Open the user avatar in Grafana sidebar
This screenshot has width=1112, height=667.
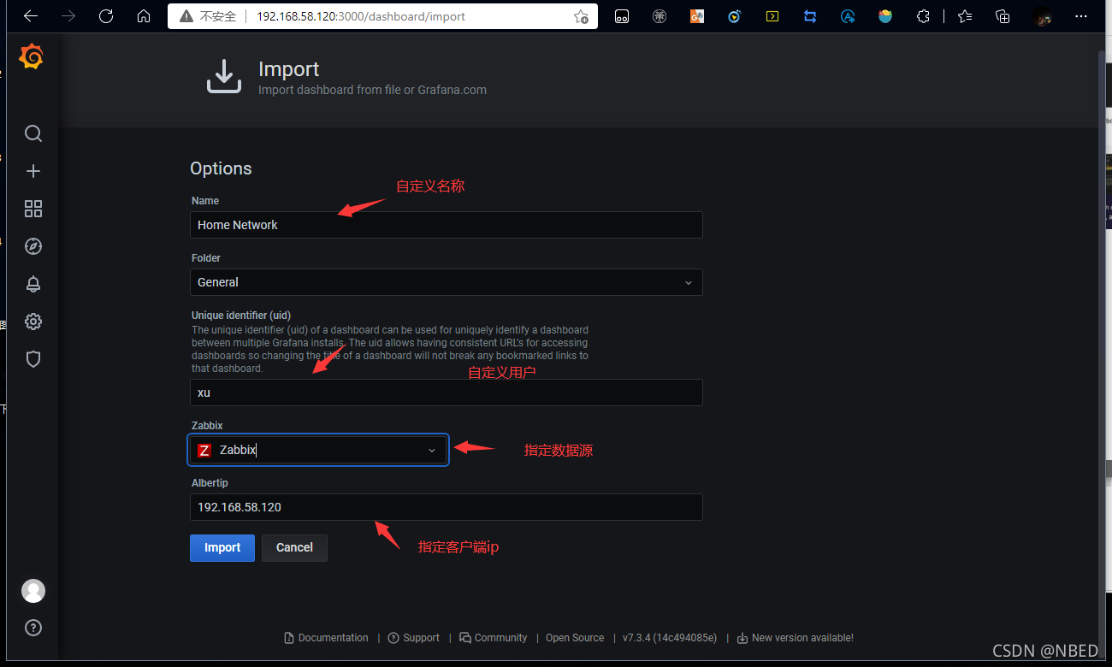(33, 591)
